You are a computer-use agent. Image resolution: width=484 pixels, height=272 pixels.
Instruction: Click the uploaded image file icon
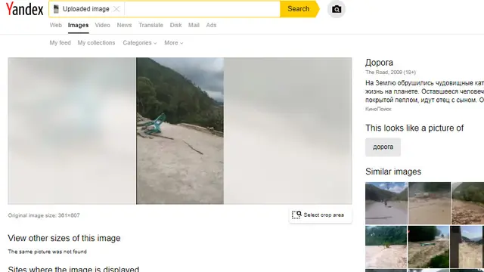coord(56,9)
